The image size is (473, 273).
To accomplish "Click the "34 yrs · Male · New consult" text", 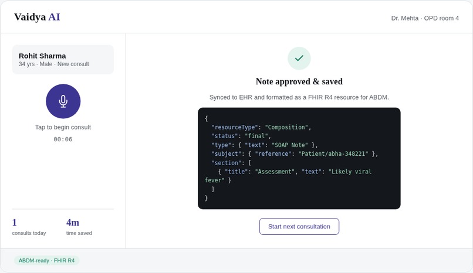I will pyautogui.click(x=53, y=64).
